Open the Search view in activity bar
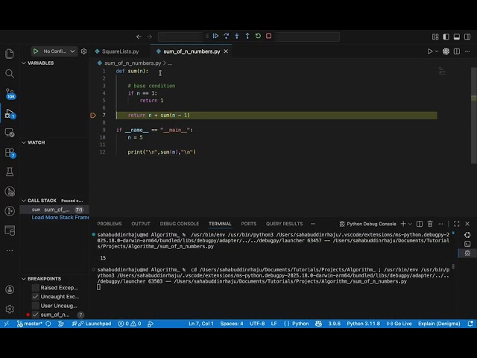477x358 pixels. click(10, 73)
